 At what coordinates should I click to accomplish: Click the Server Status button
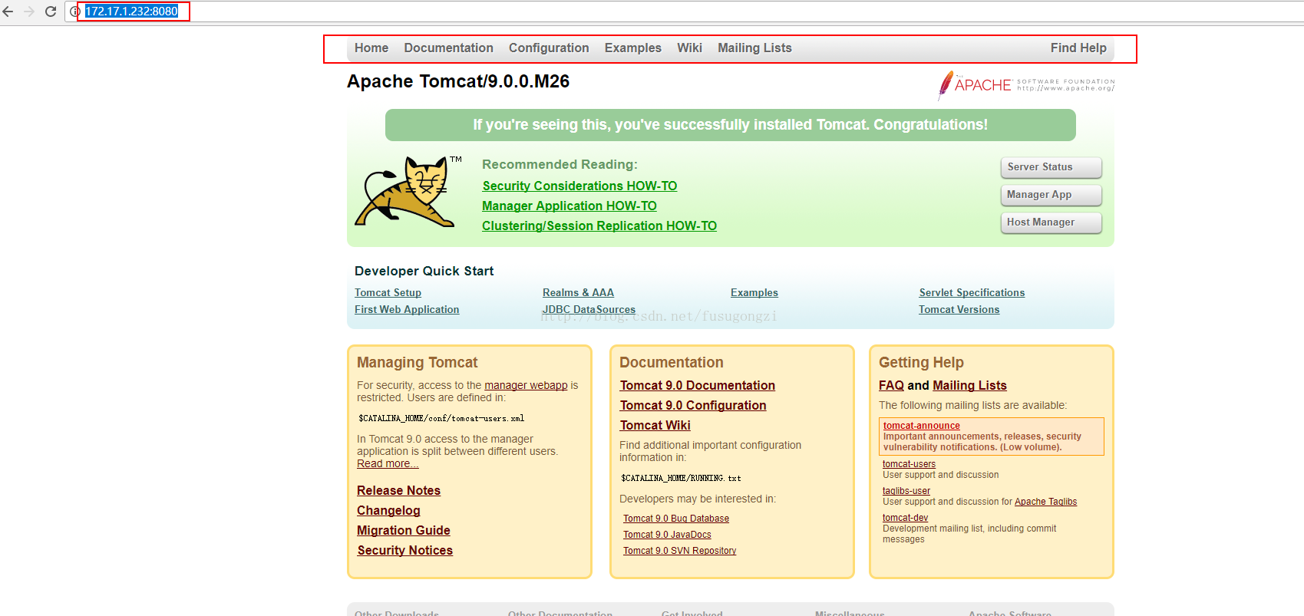(x=1051, y=167)
